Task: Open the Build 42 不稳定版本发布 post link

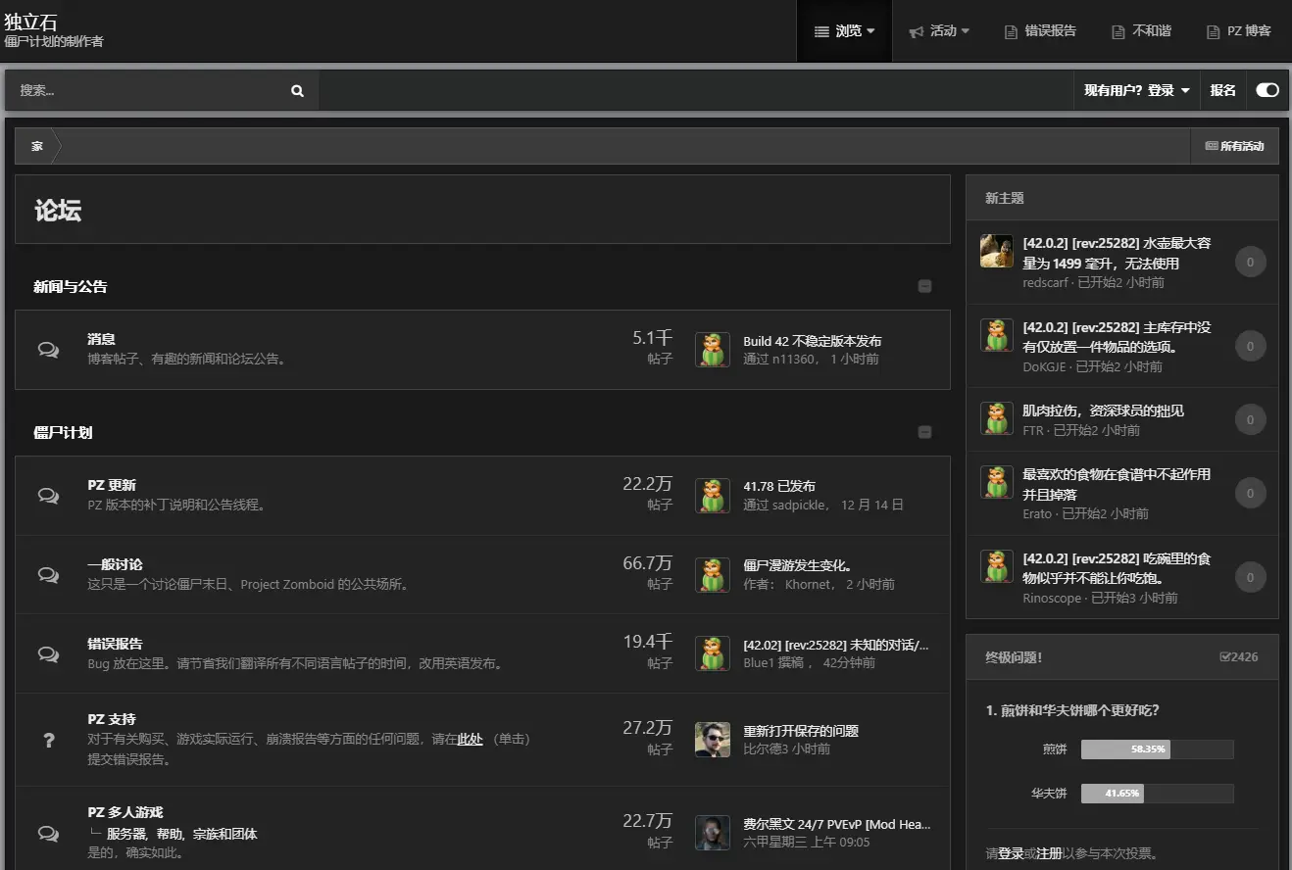Action: click(812, 341)
